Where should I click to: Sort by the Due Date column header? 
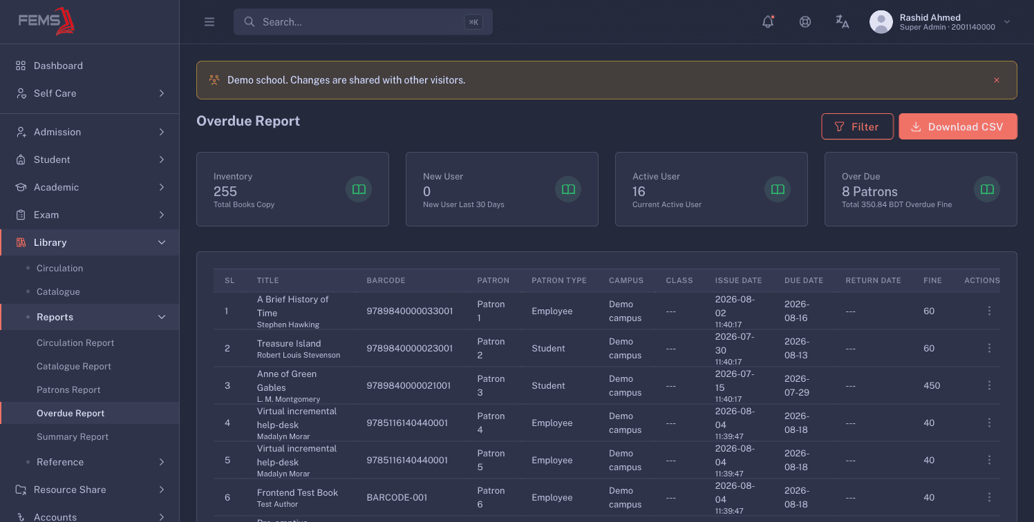pyautogui.click(x=804, y=280)
